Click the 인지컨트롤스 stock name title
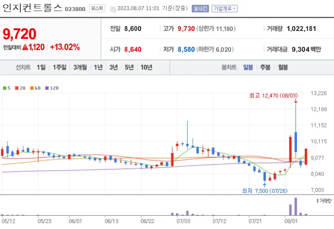The width and height of the screenshot is (334, 229). click(x=32, y=8)
